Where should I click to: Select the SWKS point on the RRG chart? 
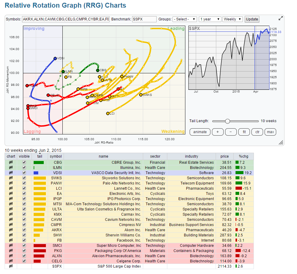(141, 95)
